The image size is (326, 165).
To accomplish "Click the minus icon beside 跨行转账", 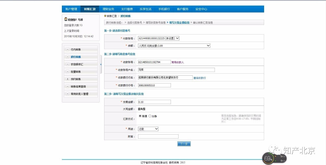I will tap(67, 57).
